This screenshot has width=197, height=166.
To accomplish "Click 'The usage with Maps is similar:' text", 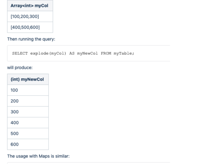I will point(38,156).
